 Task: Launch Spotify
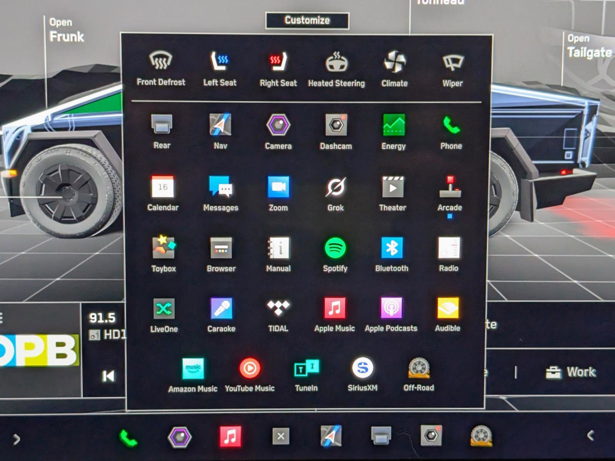pos(335,254)
